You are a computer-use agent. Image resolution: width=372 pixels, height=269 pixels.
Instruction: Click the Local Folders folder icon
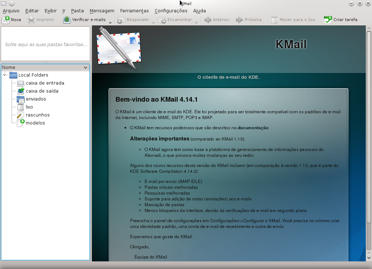(x=13, y=75)
